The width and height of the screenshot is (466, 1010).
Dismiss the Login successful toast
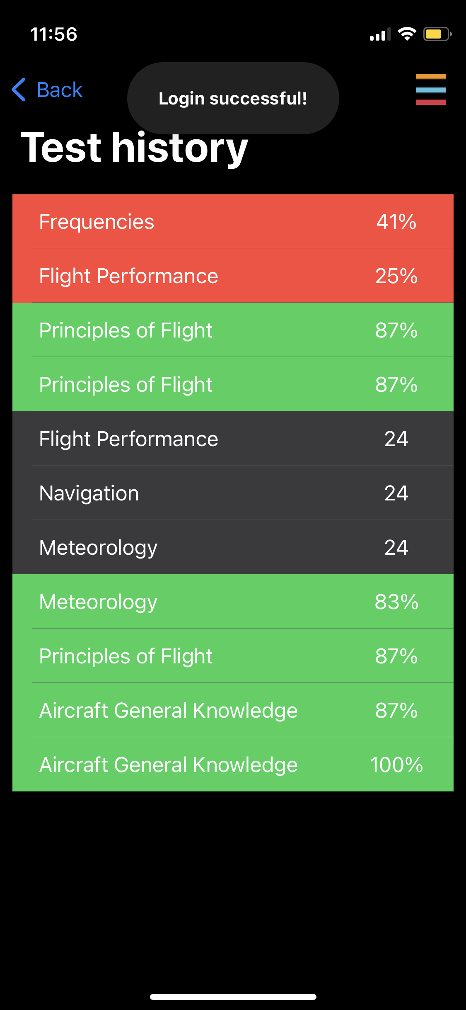click(233, 99)
